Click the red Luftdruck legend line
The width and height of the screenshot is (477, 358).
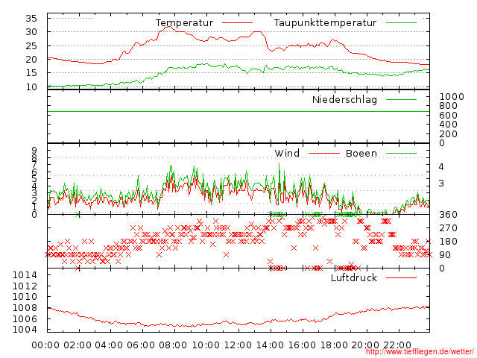pos(401,277)
